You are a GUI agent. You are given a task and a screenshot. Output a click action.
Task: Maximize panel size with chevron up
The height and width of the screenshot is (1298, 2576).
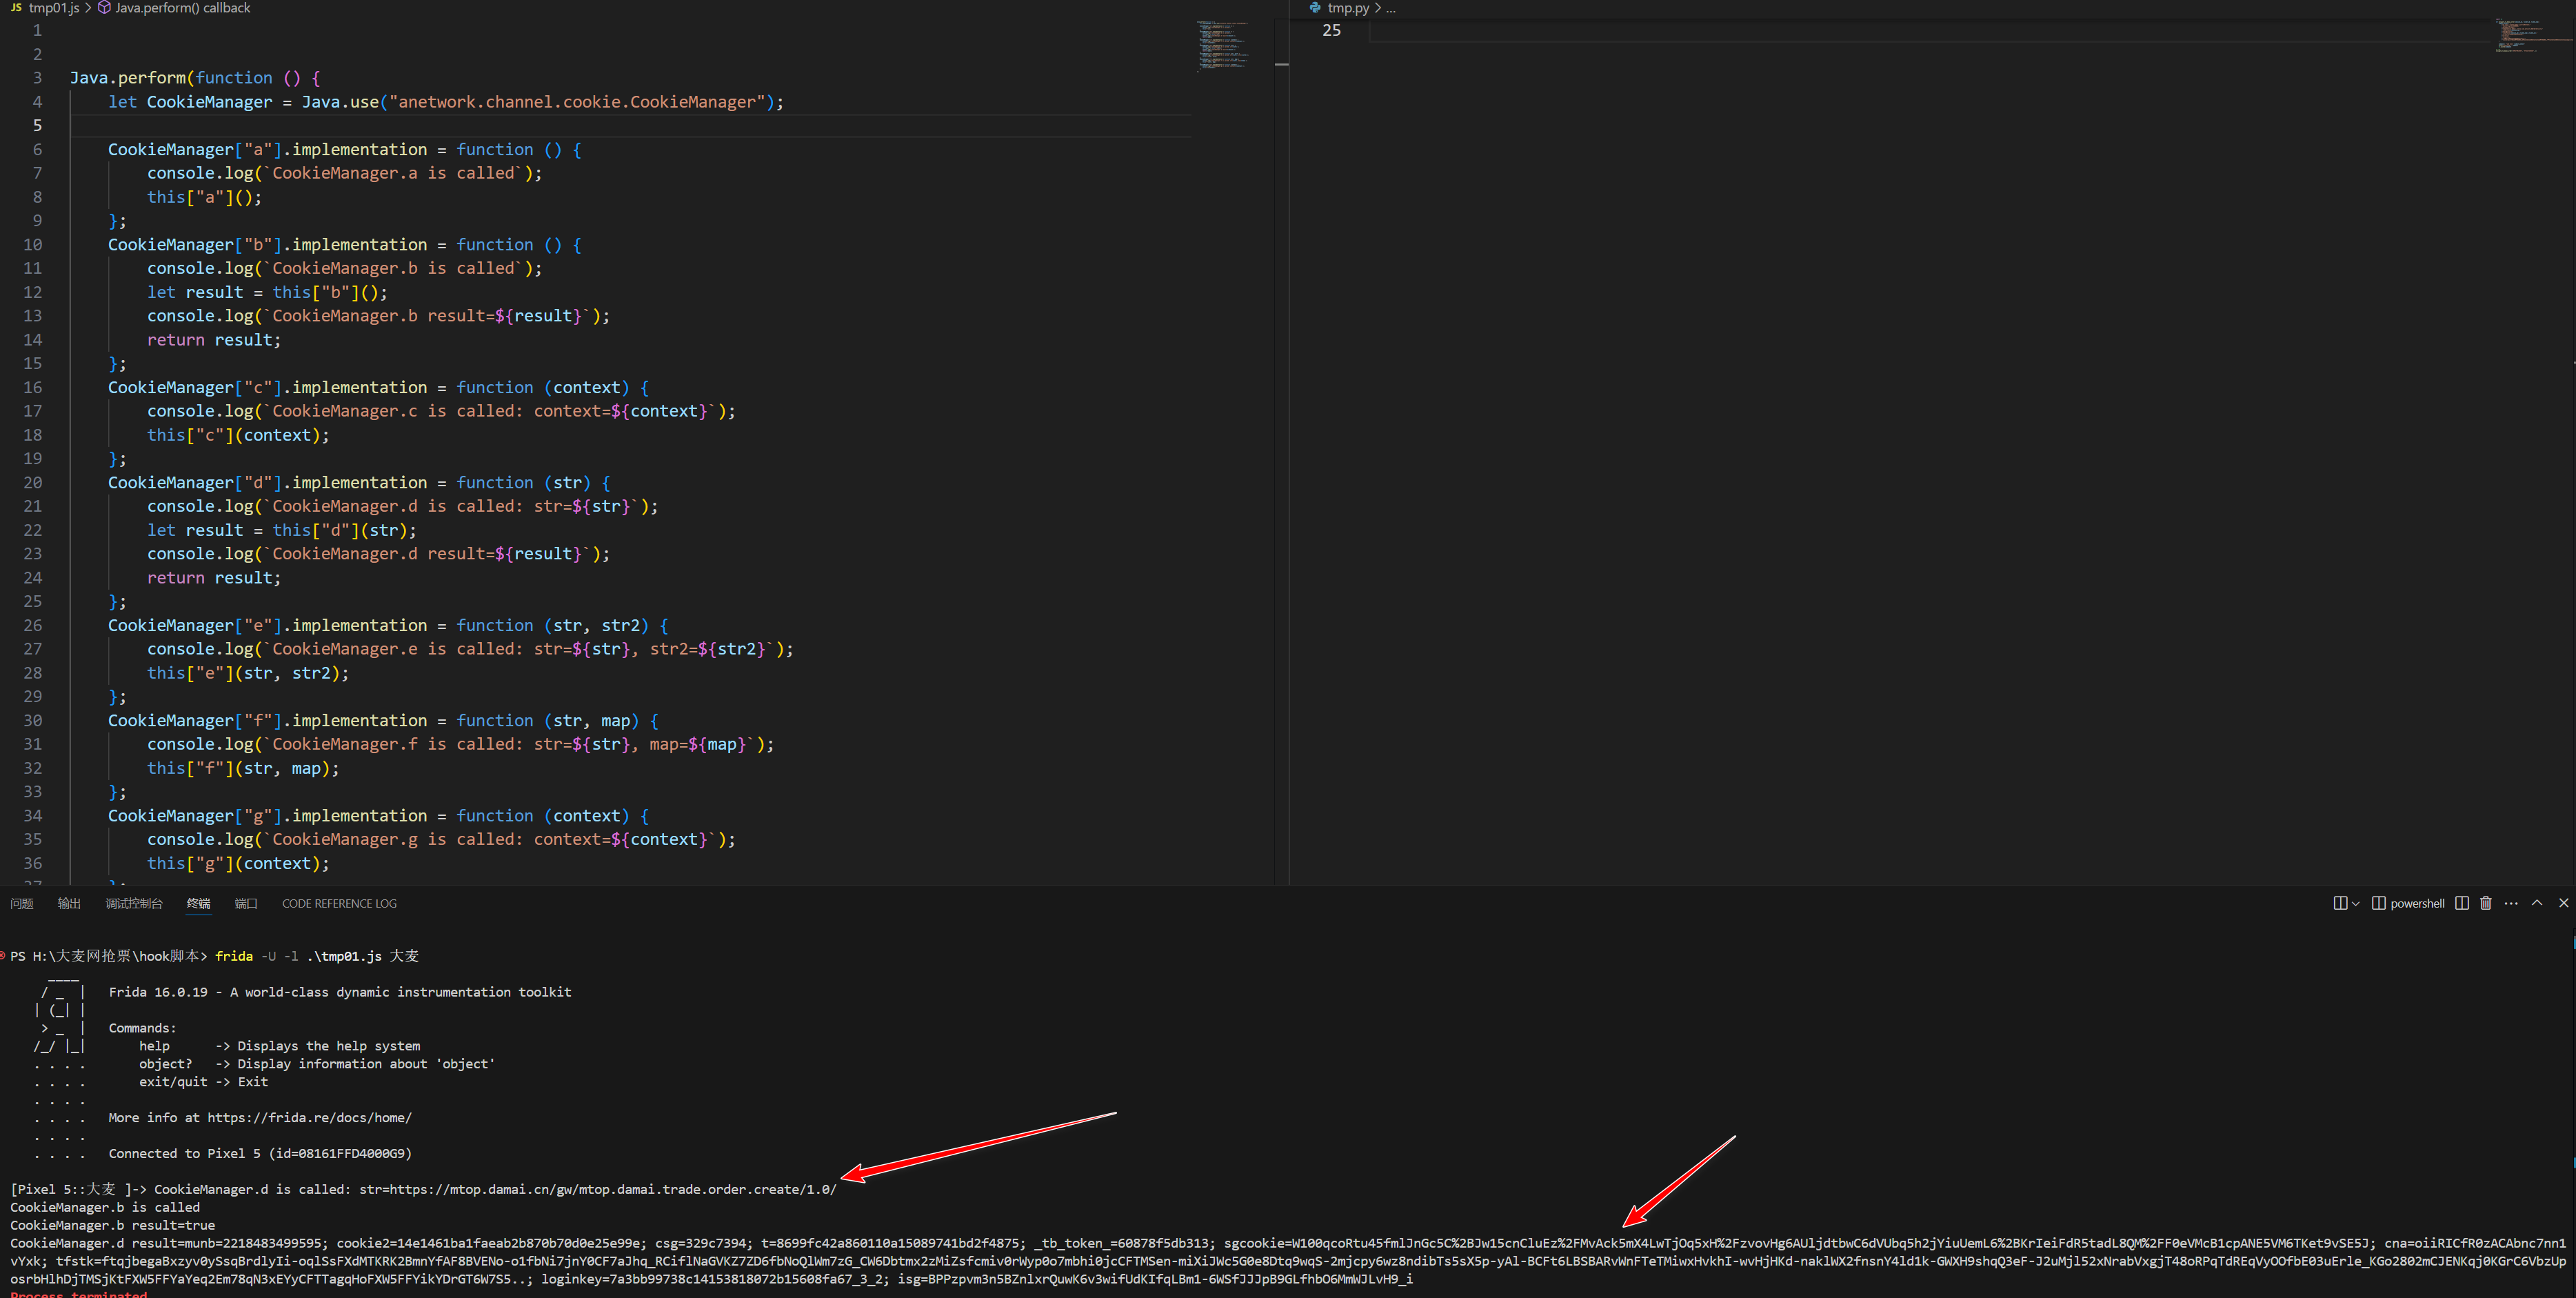point(2537,903)
